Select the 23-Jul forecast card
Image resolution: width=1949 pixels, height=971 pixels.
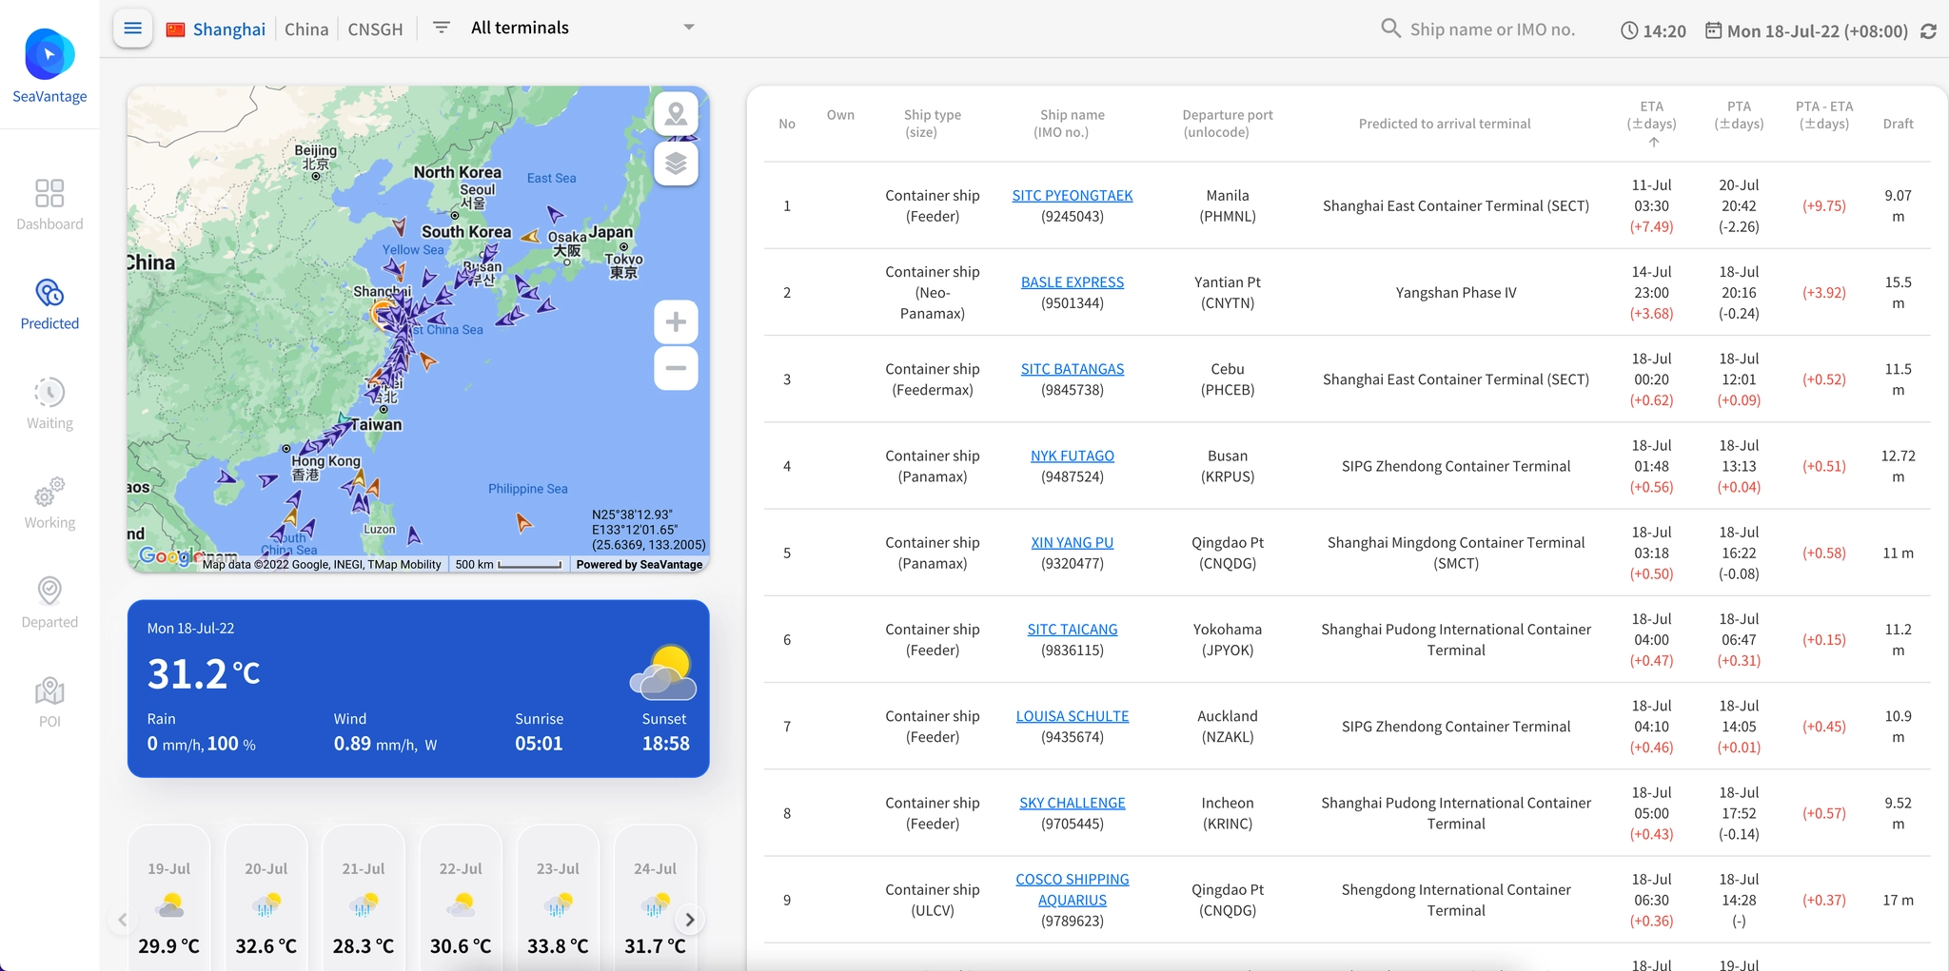coord(558,899)
